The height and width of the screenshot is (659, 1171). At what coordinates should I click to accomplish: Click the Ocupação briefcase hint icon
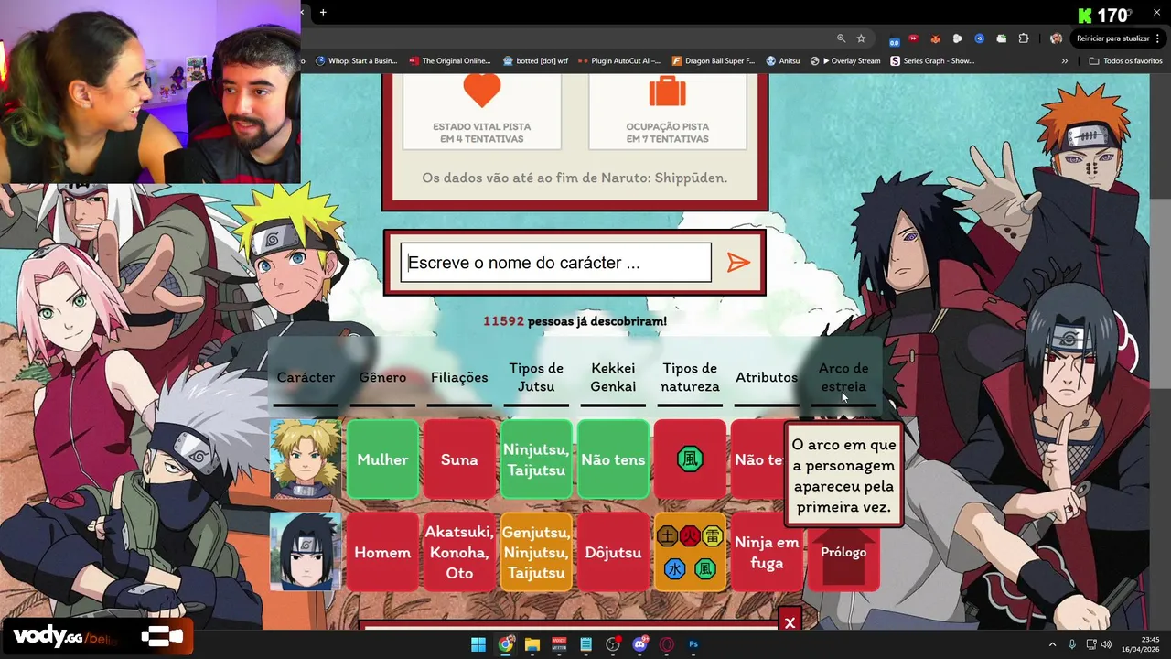click(x=667, y=92)
